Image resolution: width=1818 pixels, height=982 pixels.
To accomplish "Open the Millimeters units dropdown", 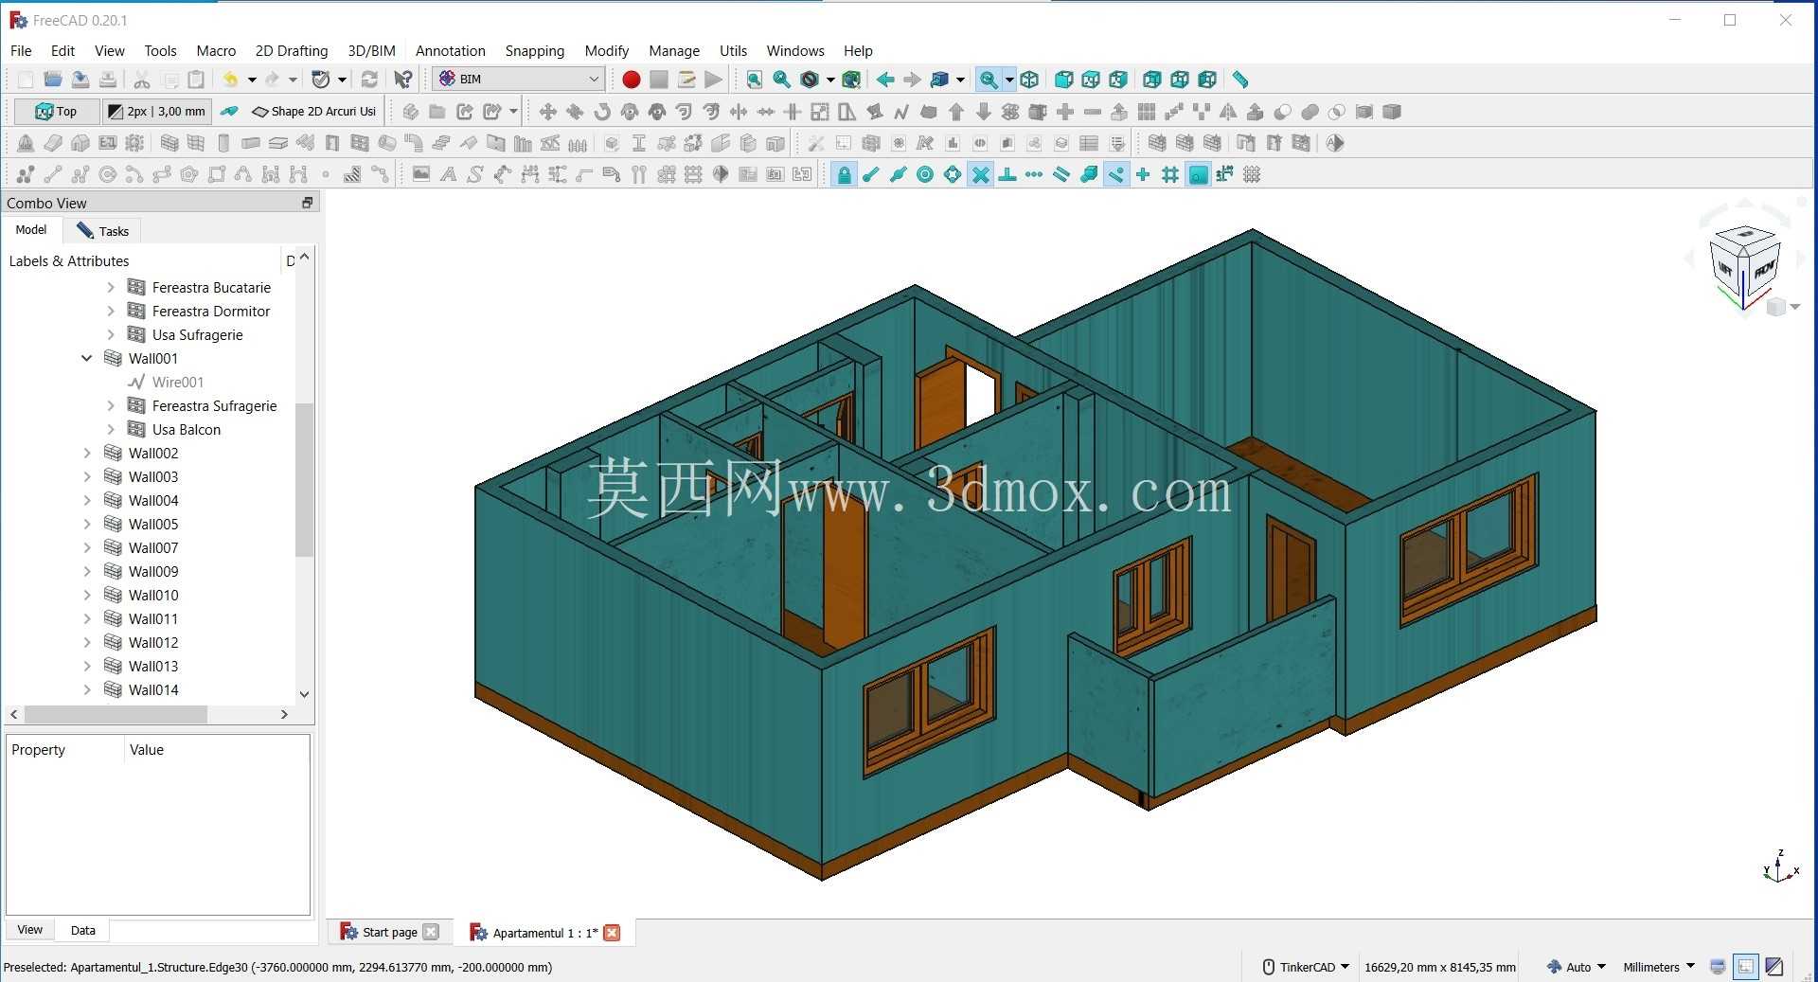I will point(1659,967).
